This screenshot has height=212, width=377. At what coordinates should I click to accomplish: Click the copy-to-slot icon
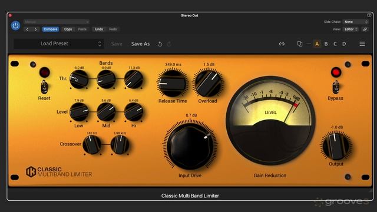coord(300,44)
